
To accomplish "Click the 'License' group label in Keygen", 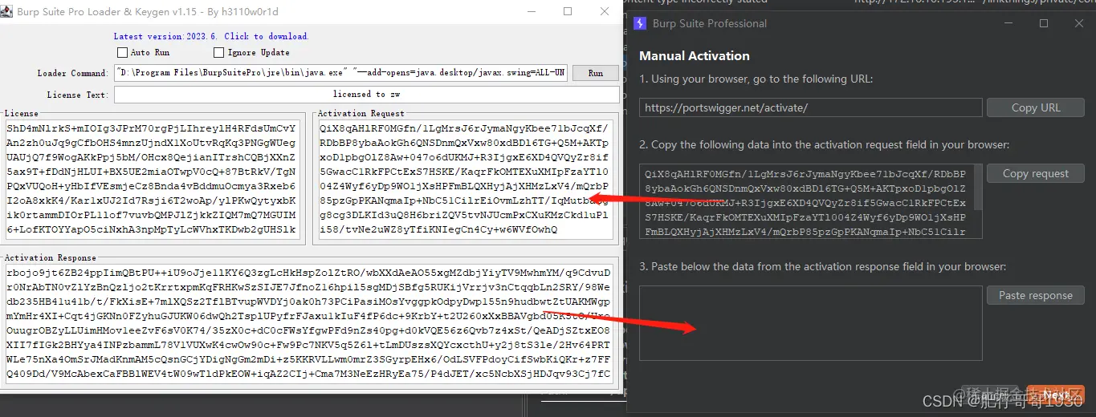I will click(22, 114).
